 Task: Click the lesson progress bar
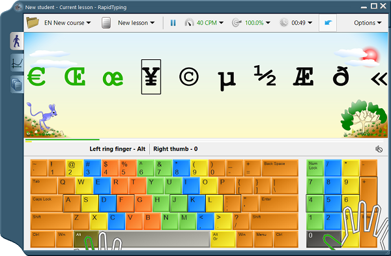coord(207,139)
